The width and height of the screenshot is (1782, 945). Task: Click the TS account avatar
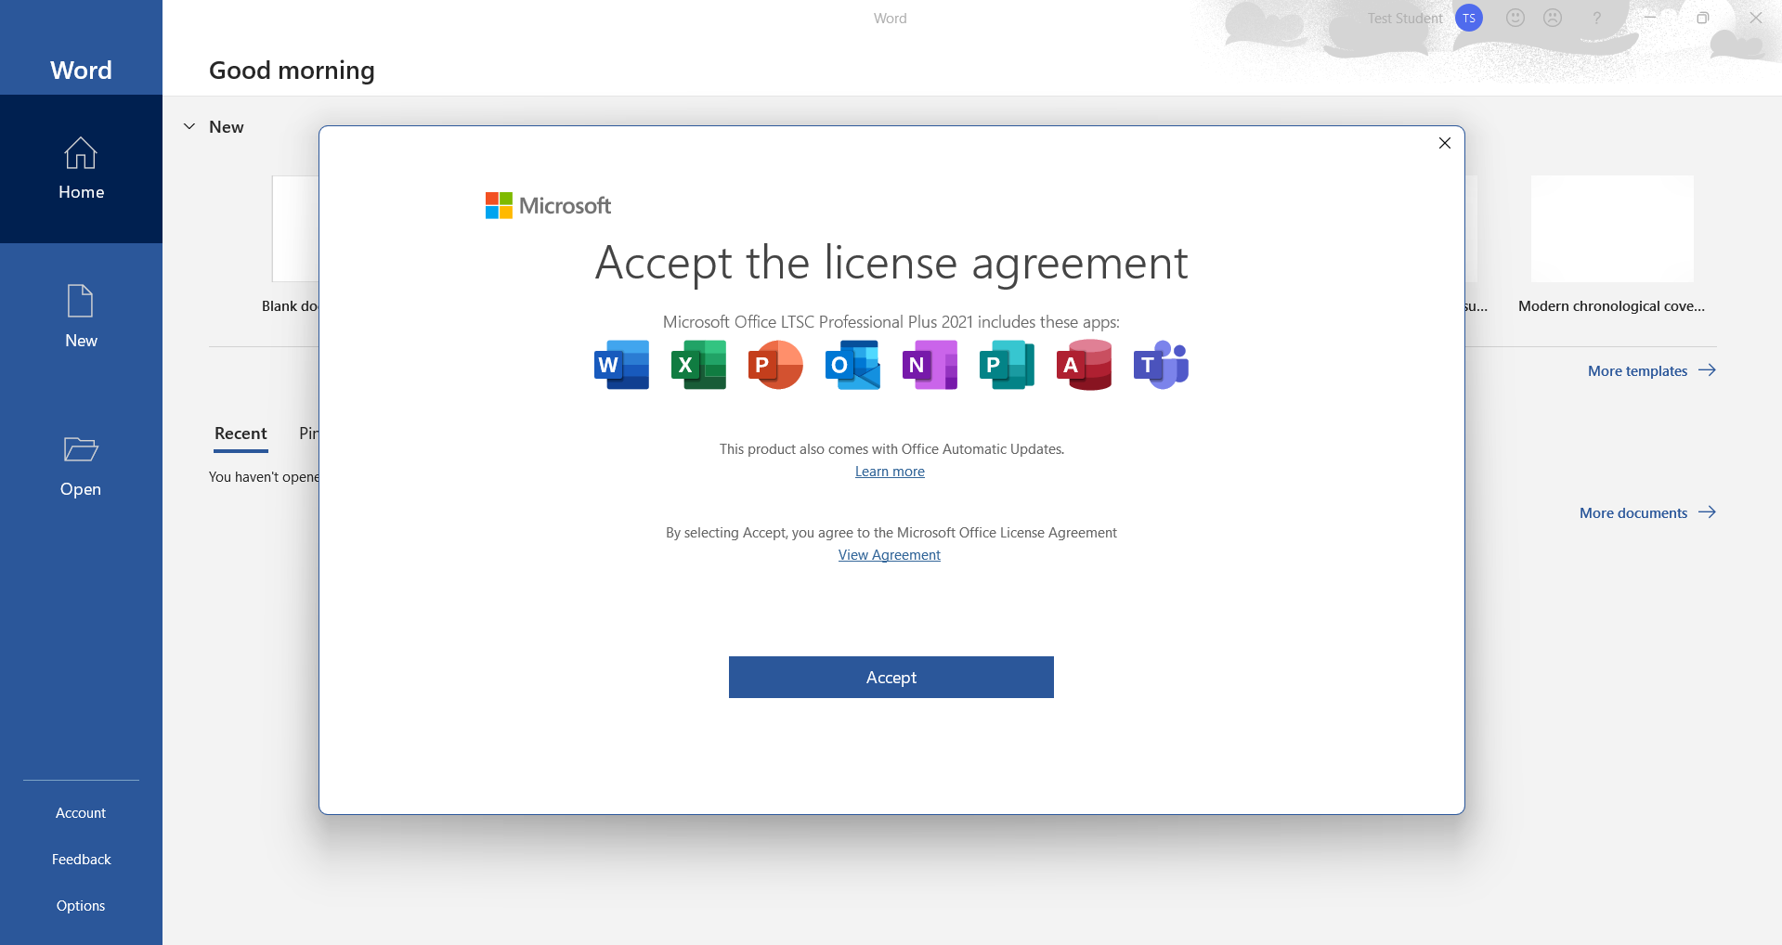pos(1469,18)
